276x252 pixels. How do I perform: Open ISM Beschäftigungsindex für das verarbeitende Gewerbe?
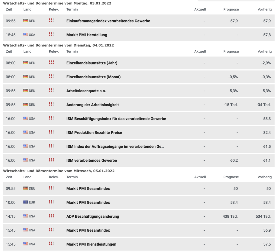pyautogui.click(x=116, y=119)
